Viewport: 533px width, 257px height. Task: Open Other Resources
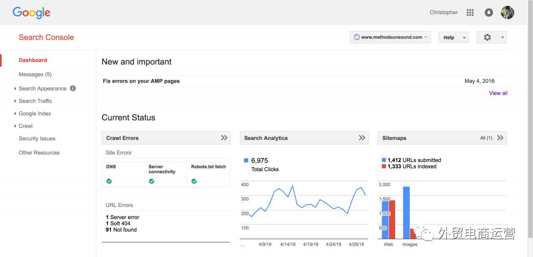[39, 152]
